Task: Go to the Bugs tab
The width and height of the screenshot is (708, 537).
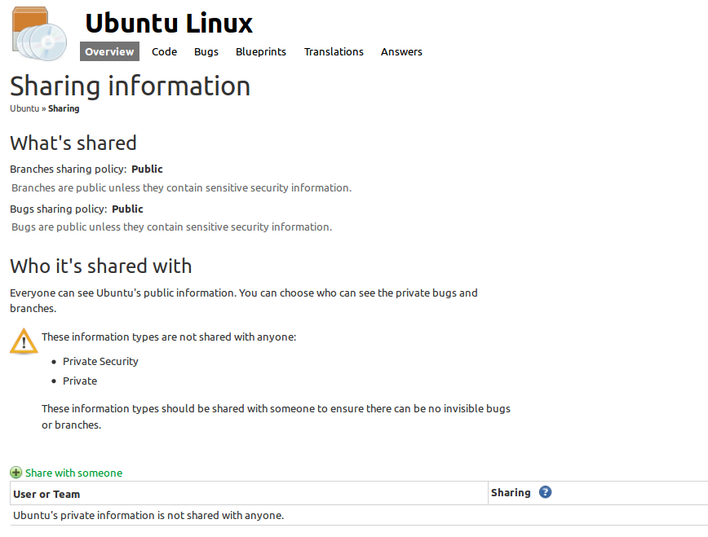Action: [x=206, y=51]
